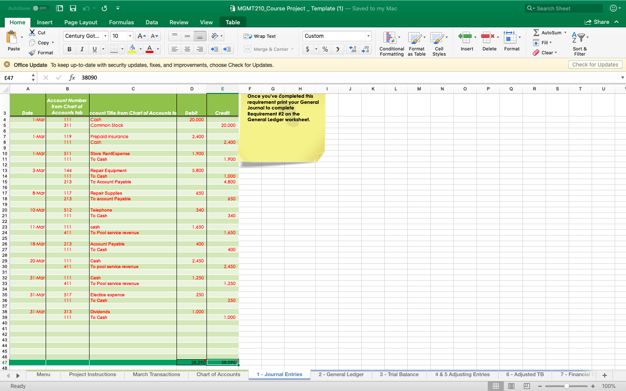The height and width of the screenshot is (391, 626).
Task: Click Merge & Center button
Action: click(x=269, y=49)
